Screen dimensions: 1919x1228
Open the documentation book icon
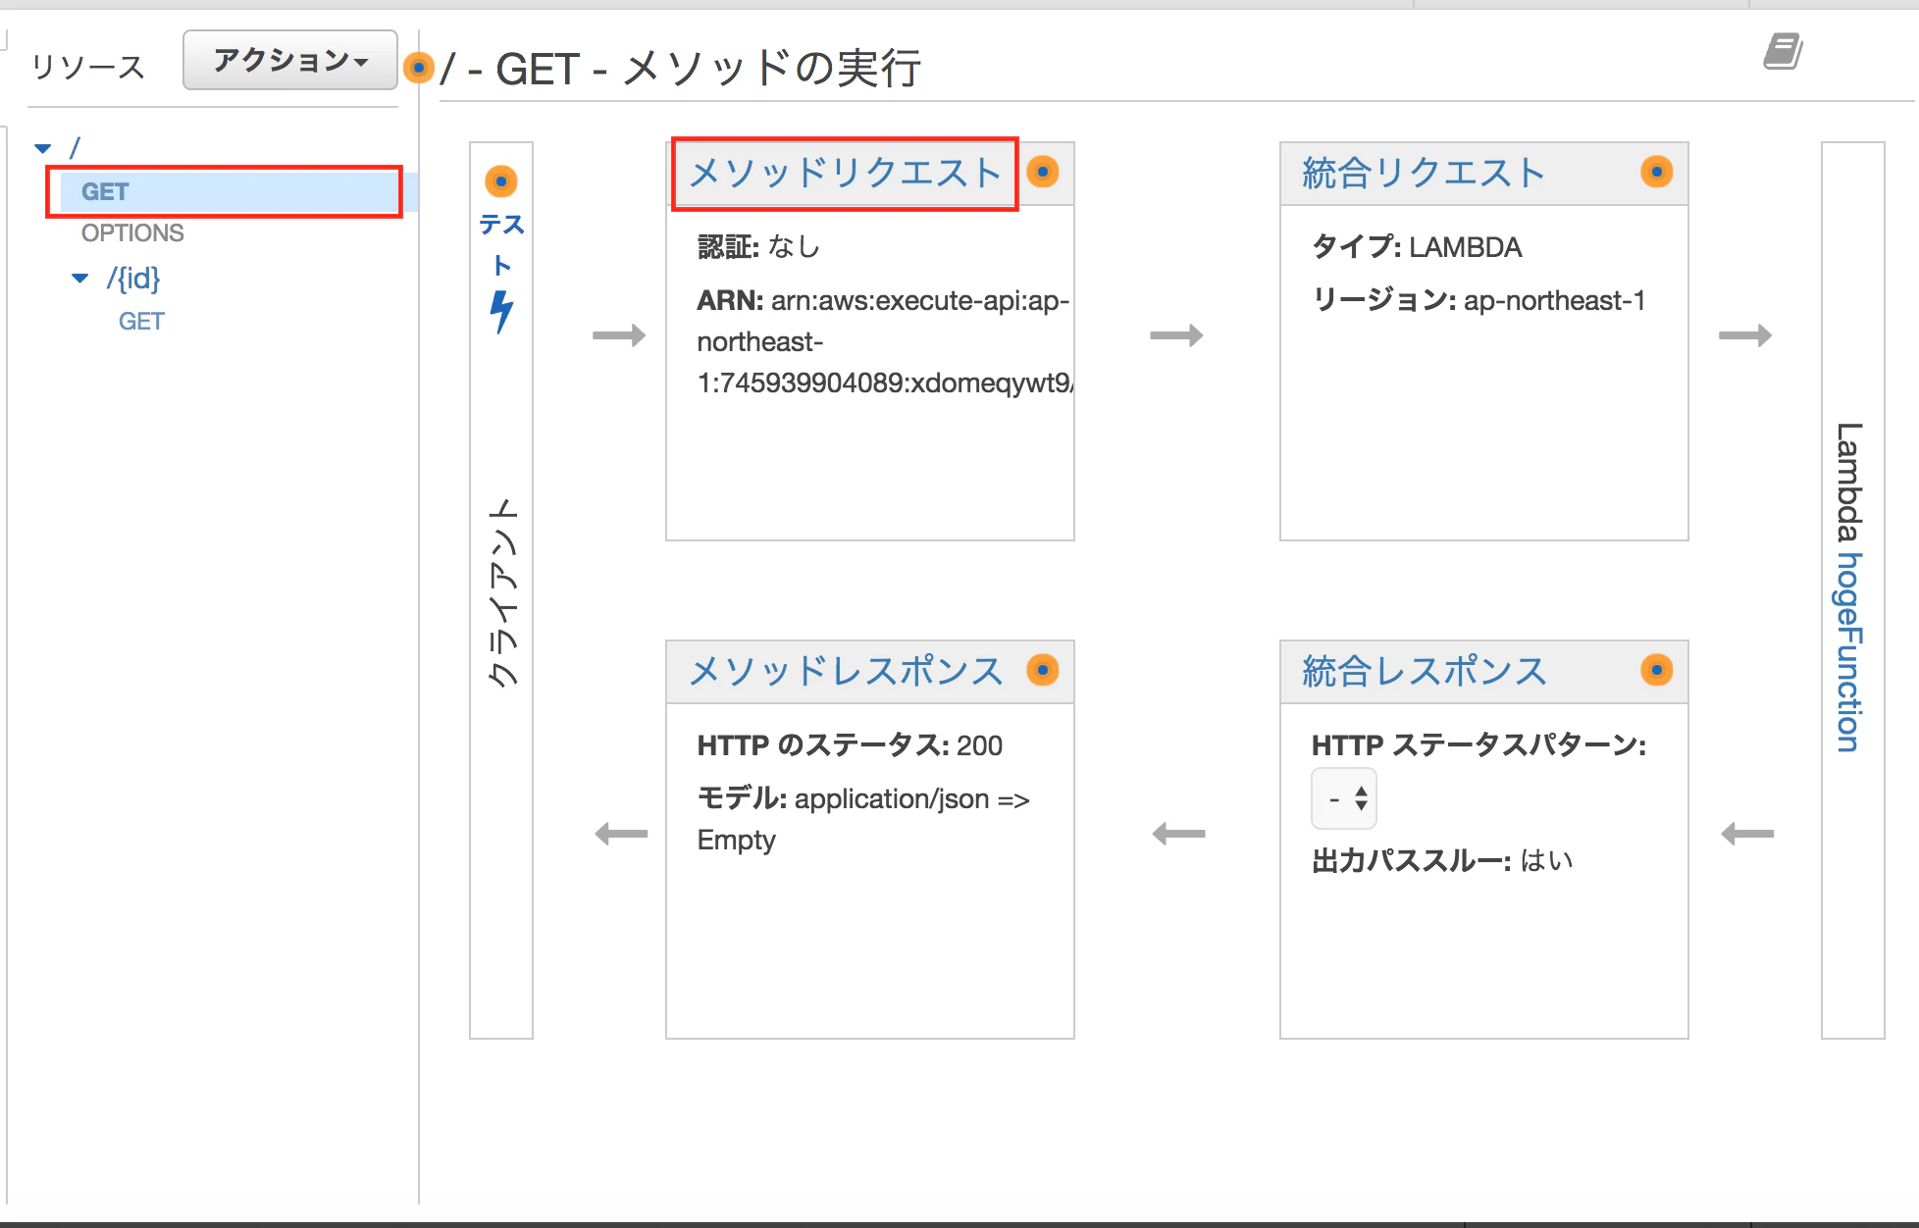point(1783,51)
